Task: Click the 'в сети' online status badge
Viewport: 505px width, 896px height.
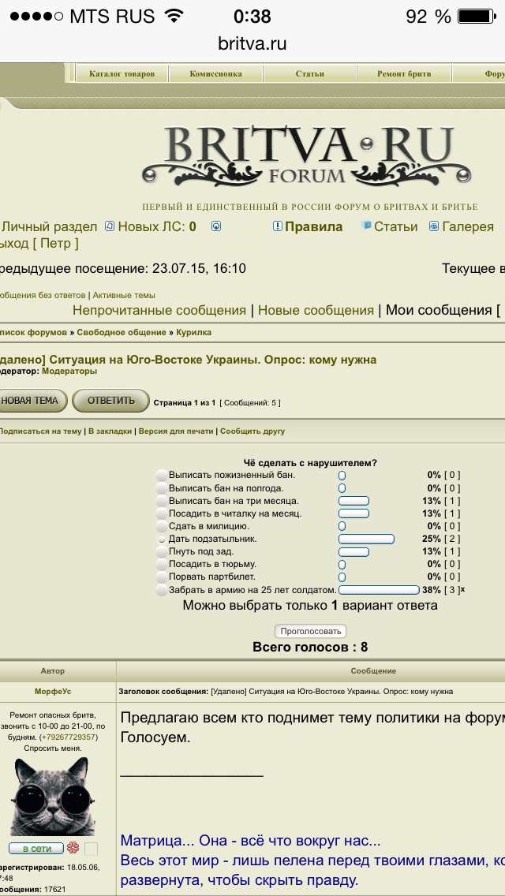Action: [36, 849]
